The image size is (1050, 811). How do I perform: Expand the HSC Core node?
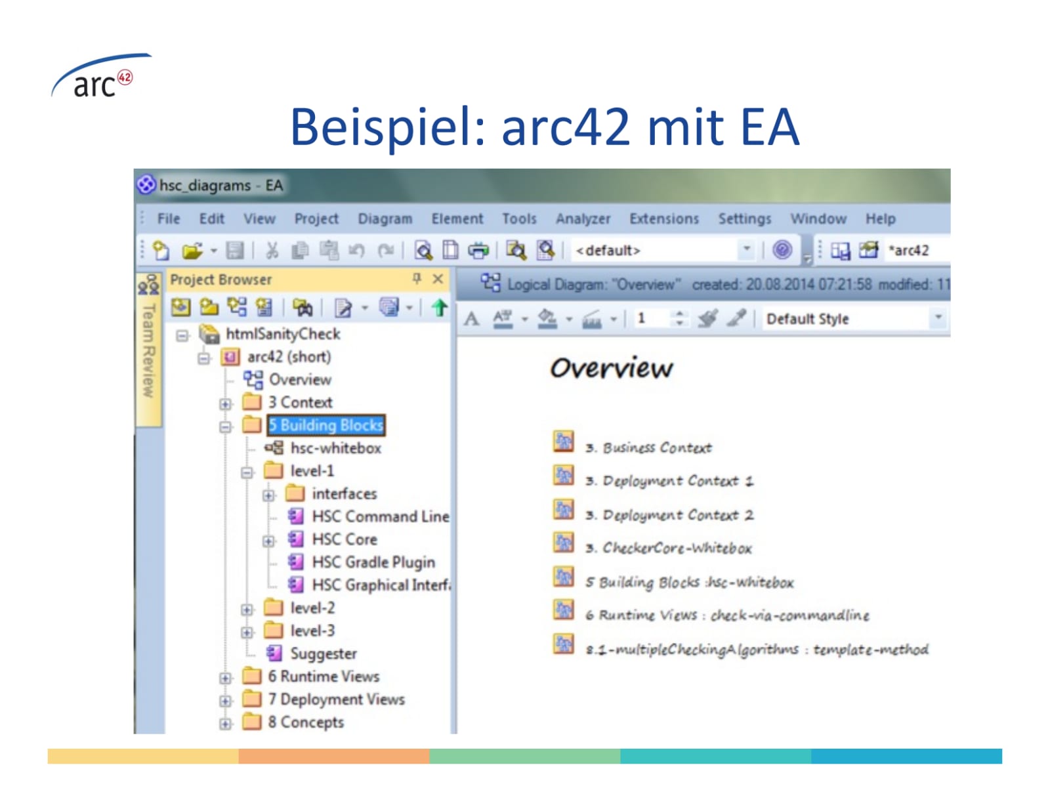[x=268, y=541]
